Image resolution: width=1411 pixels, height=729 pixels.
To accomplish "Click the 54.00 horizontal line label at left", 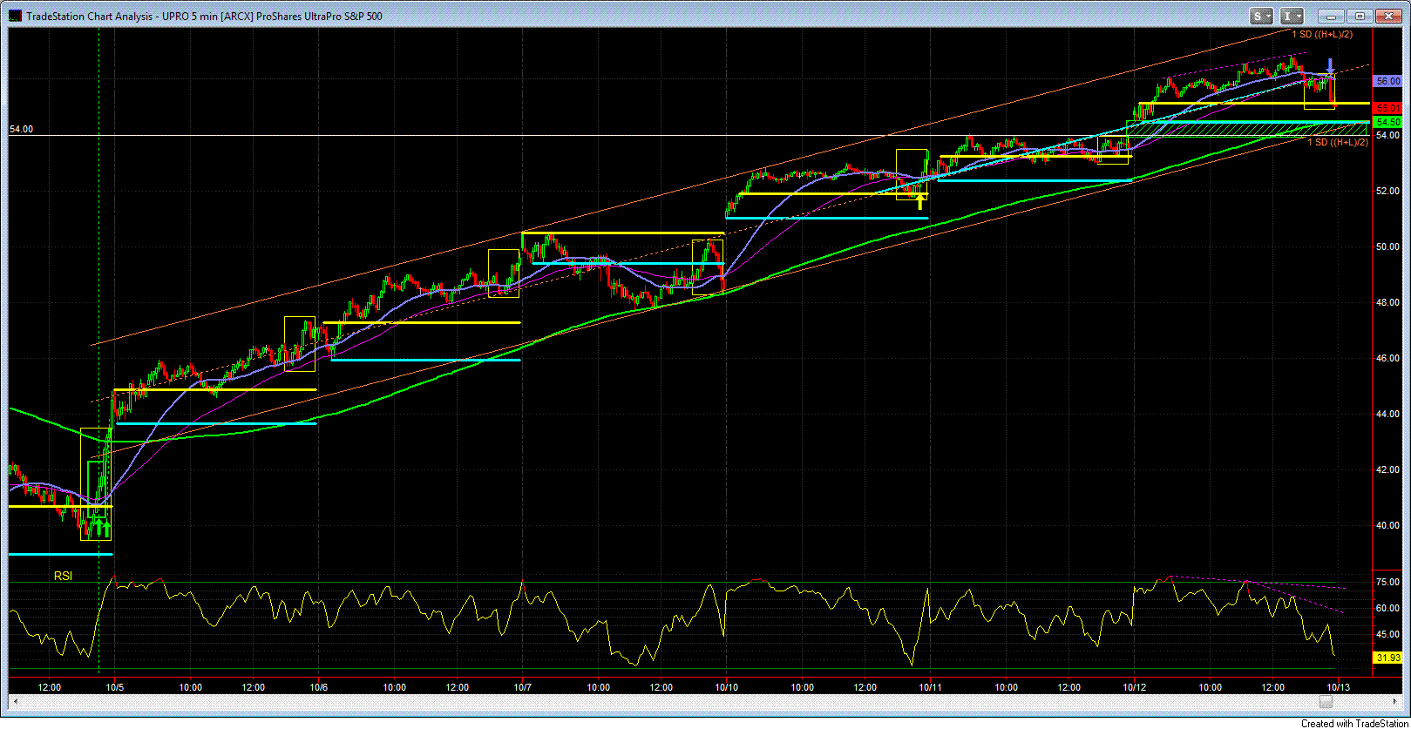I will coord(21,129).
